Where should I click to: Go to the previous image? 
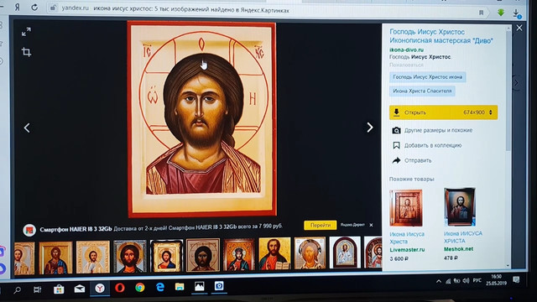27,128
